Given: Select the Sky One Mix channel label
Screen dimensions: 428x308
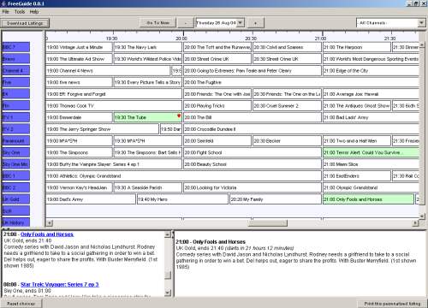Looking at the screenshot, I should pos(16,164).
